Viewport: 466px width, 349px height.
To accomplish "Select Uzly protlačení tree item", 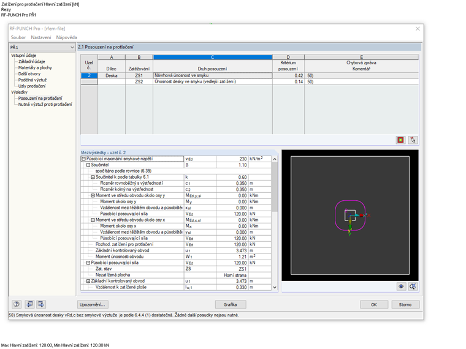I will (32, 86).
